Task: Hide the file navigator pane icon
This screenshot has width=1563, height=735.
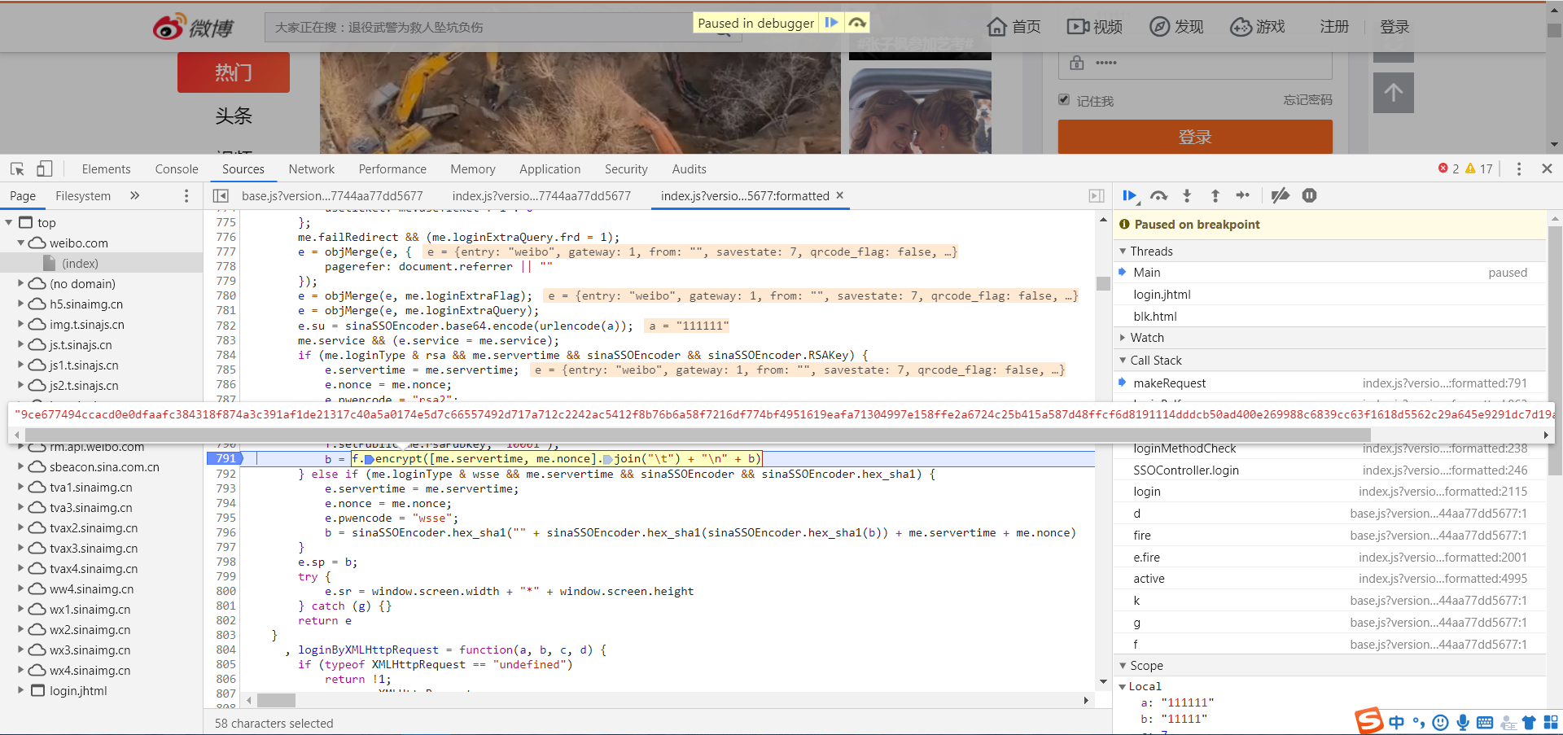Action: point(221,196)
